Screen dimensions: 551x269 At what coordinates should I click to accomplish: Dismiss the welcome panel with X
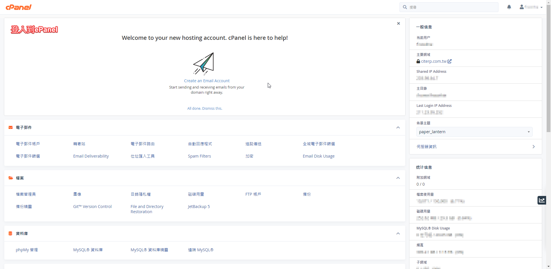pyautogui.click(x=398, y=23)
